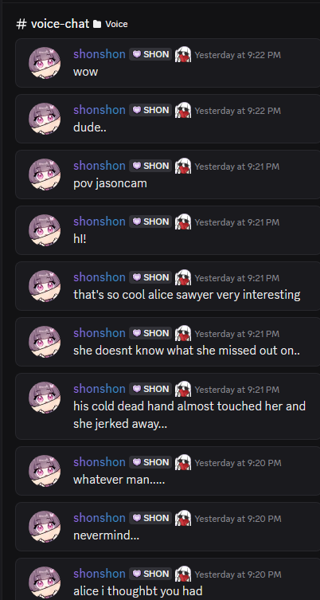Click the 9:22 PM timestamp on 'dude..' message
This screenshot has height=600, width=320.
click(238, 111)
